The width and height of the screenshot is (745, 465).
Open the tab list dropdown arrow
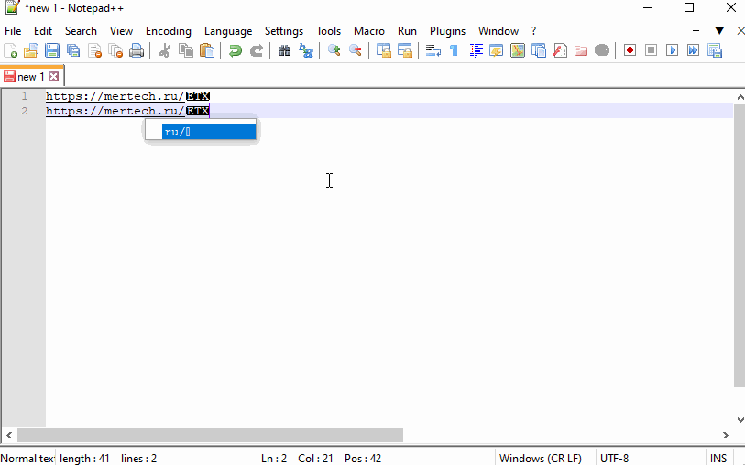pos(719,30)
